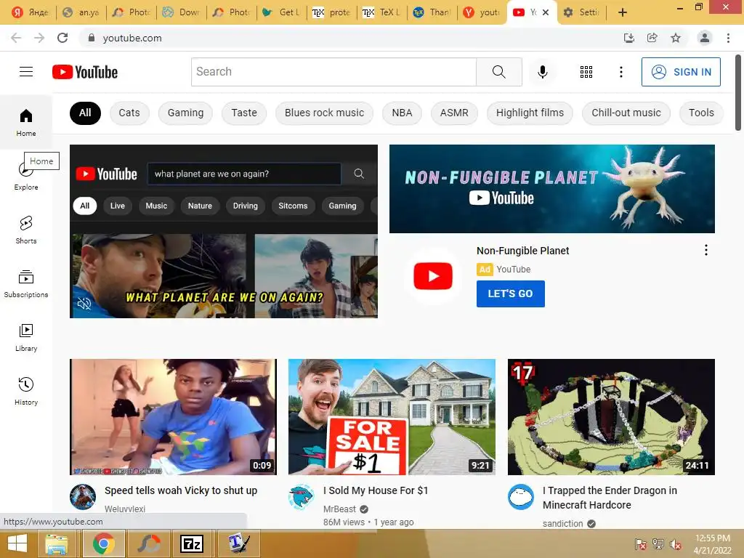Select the Blues rock music chip
The image size is (744, 558).
(x=324, y=113)
